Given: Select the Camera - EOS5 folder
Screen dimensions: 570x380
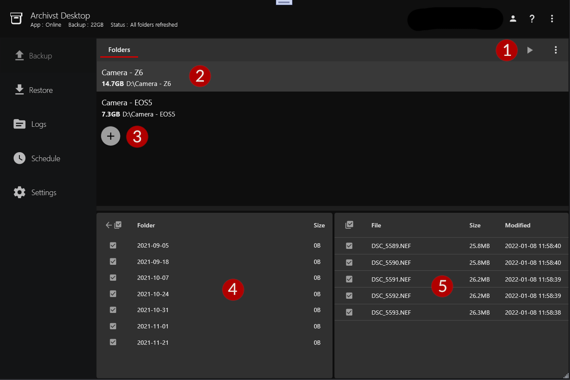Looking at the screenshot, I should pos(127,108).
